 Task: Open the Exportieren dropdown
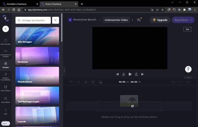(x=183, y=20)
